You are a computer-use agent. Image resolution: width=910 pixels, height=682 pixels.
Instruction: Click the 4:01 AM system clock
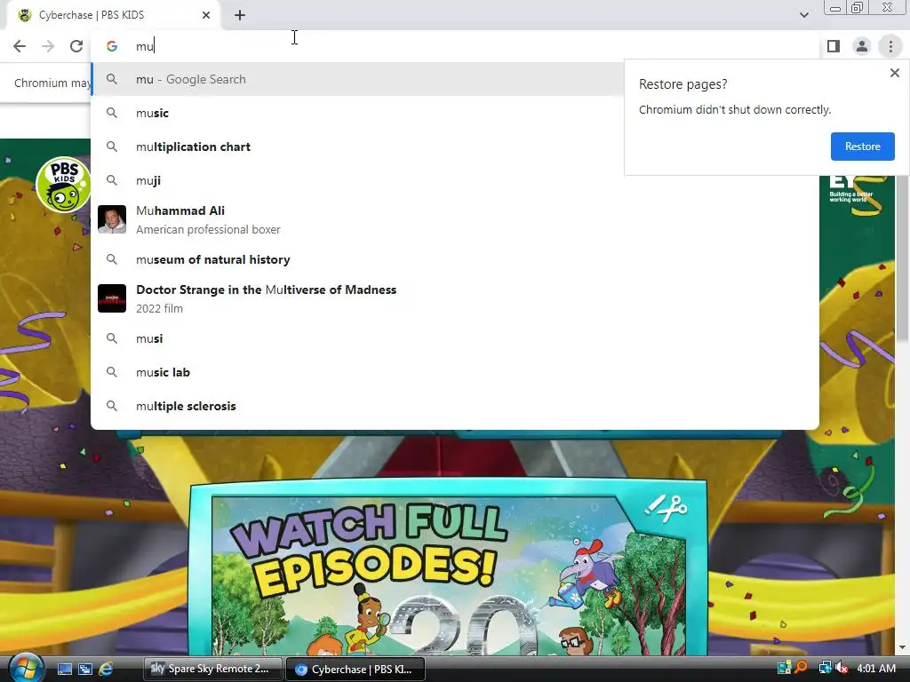875,669
